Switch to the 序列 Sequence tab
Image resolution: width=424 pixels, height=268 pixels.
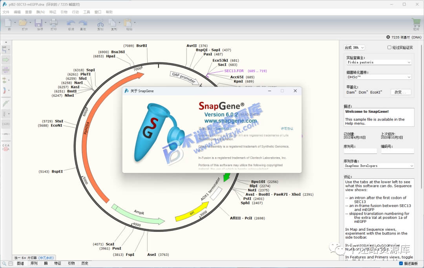(x=34, y=263)
